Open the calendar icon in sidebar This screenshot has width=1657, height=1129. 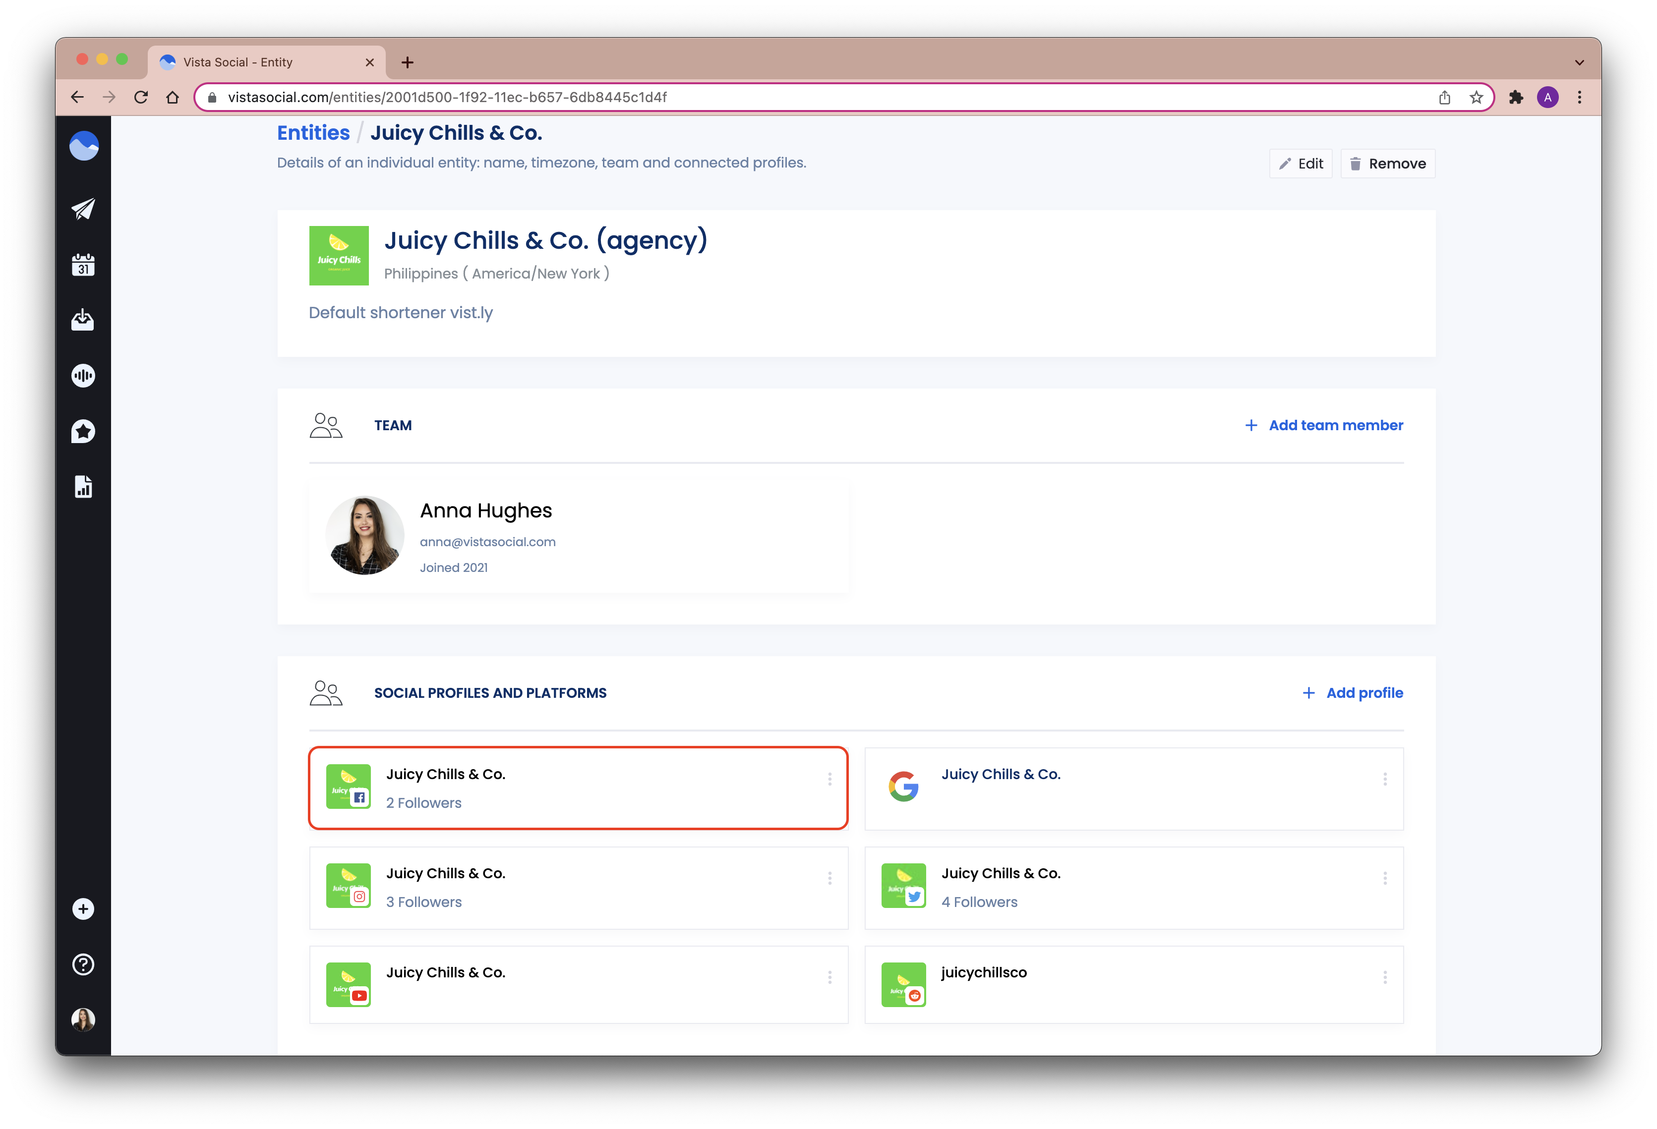(x=83, y=265)
